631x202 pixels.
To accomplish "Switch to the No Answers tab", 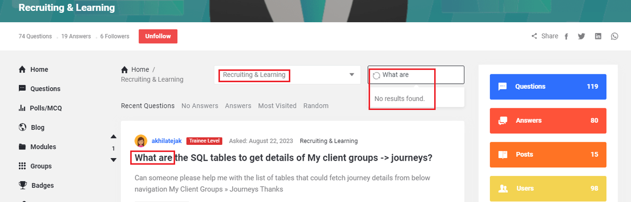I will click(200, 106).
